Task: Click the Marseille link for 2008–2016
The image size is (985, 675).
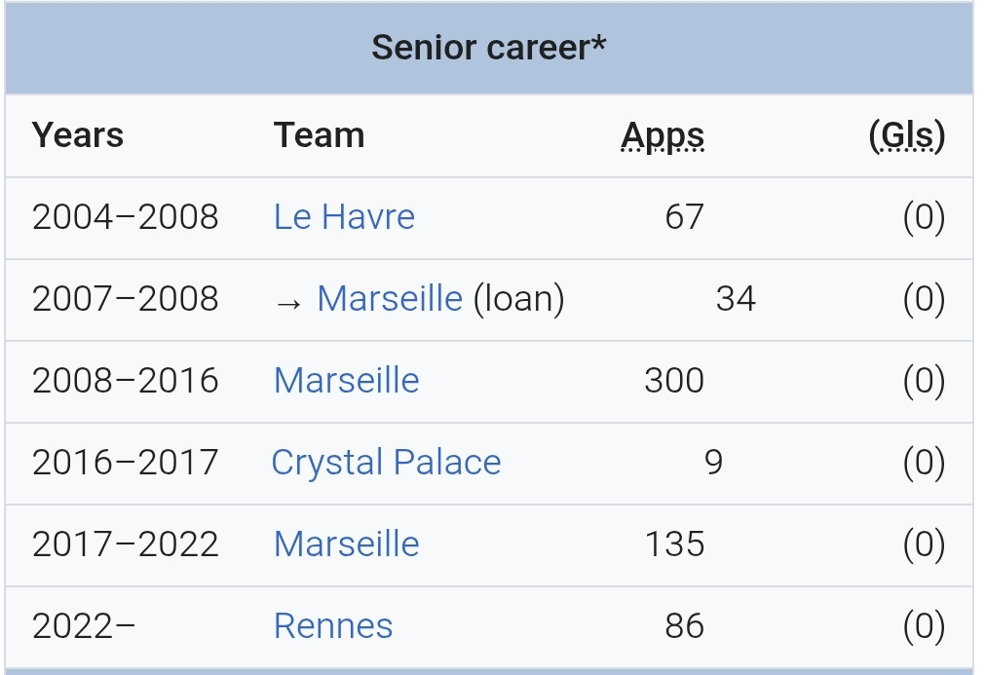Action: (346, 381)
